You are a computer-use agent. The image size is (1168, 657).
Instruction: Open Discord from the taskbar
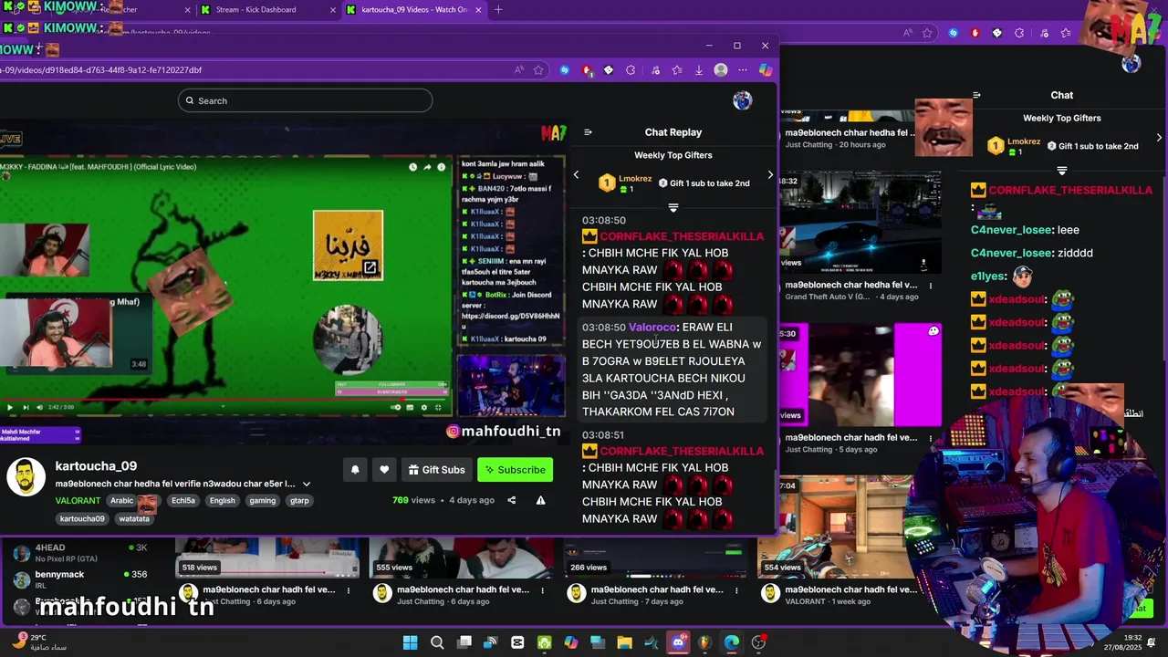pos(678,642)
